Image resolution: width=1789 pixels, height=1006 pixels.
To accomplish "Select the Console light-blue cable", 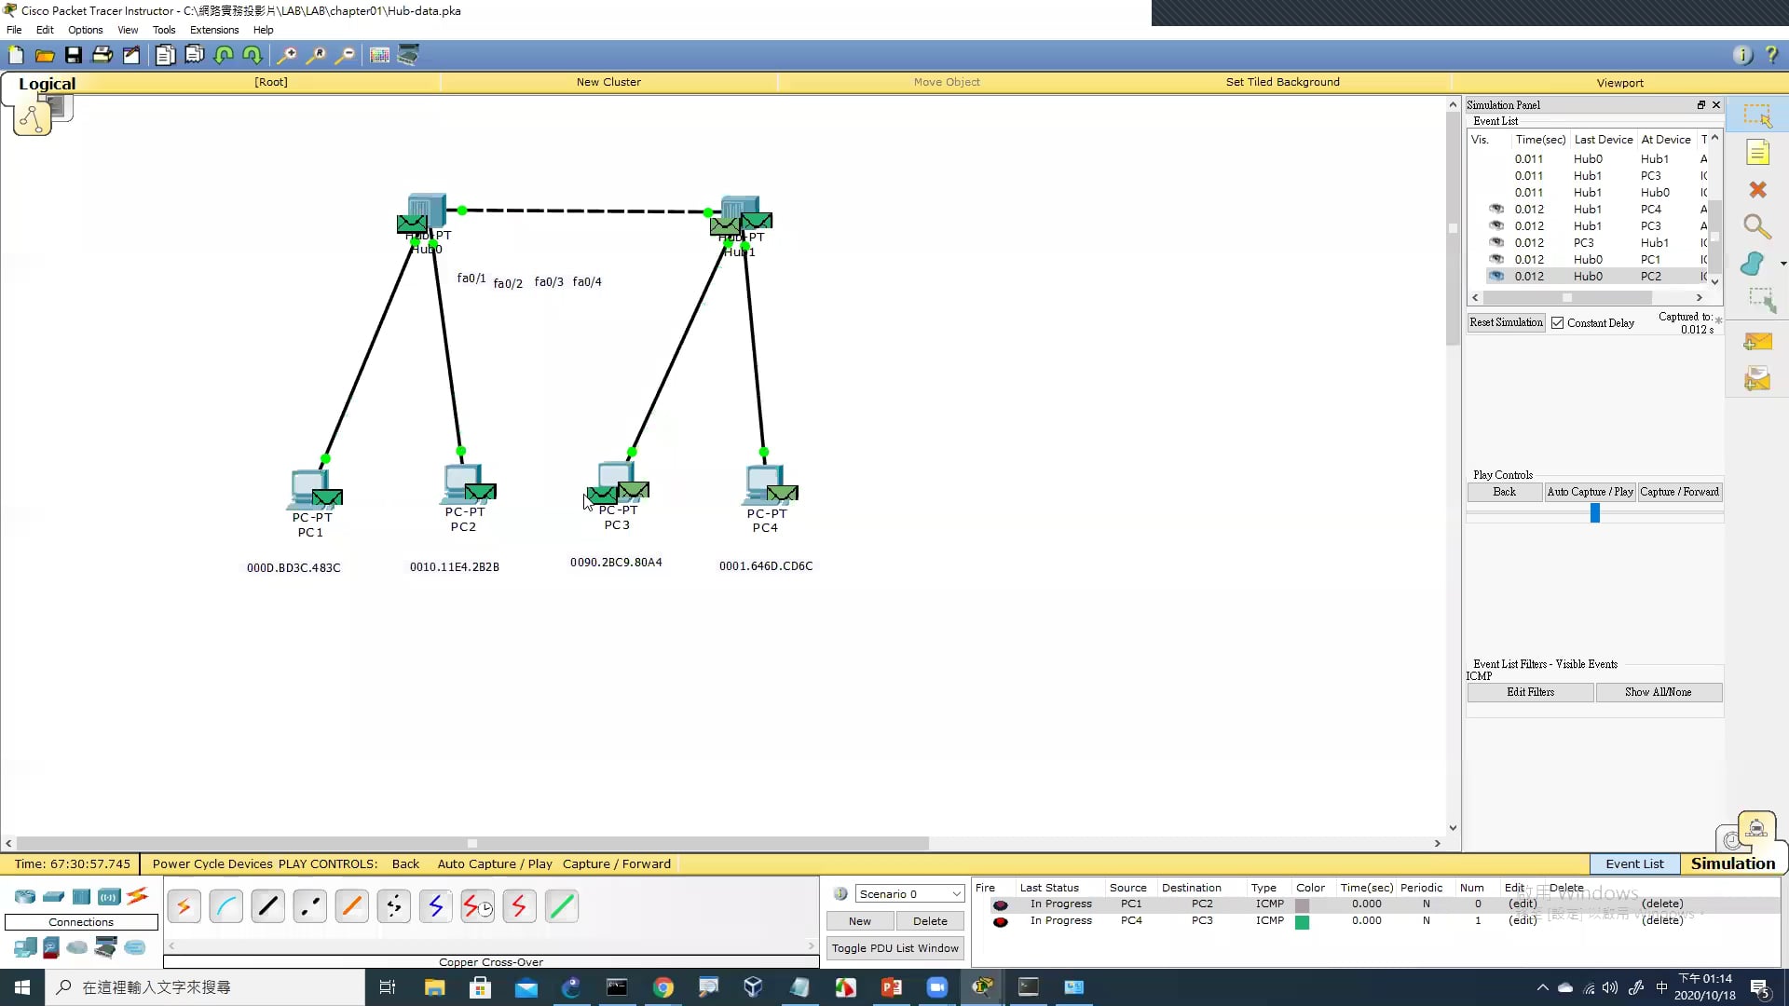I will [x=226, y=905].
